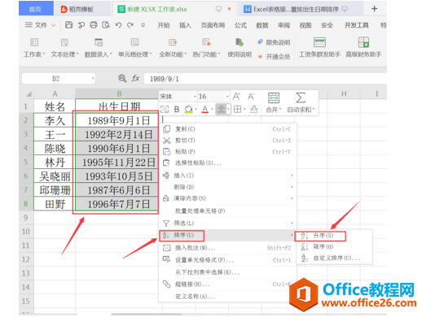
Task: Toggle bold in mini toolbar
Action: [x=177, y=110]
